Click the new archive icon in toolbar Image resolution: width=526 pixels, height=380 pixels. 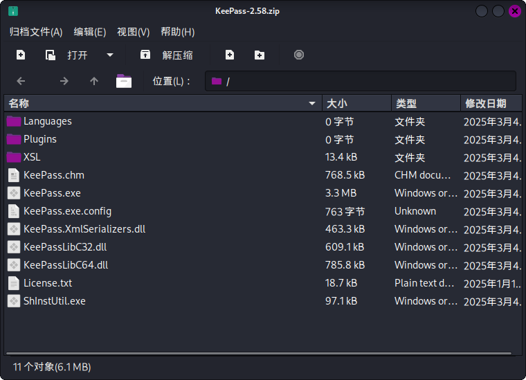(x=21, y=55)
